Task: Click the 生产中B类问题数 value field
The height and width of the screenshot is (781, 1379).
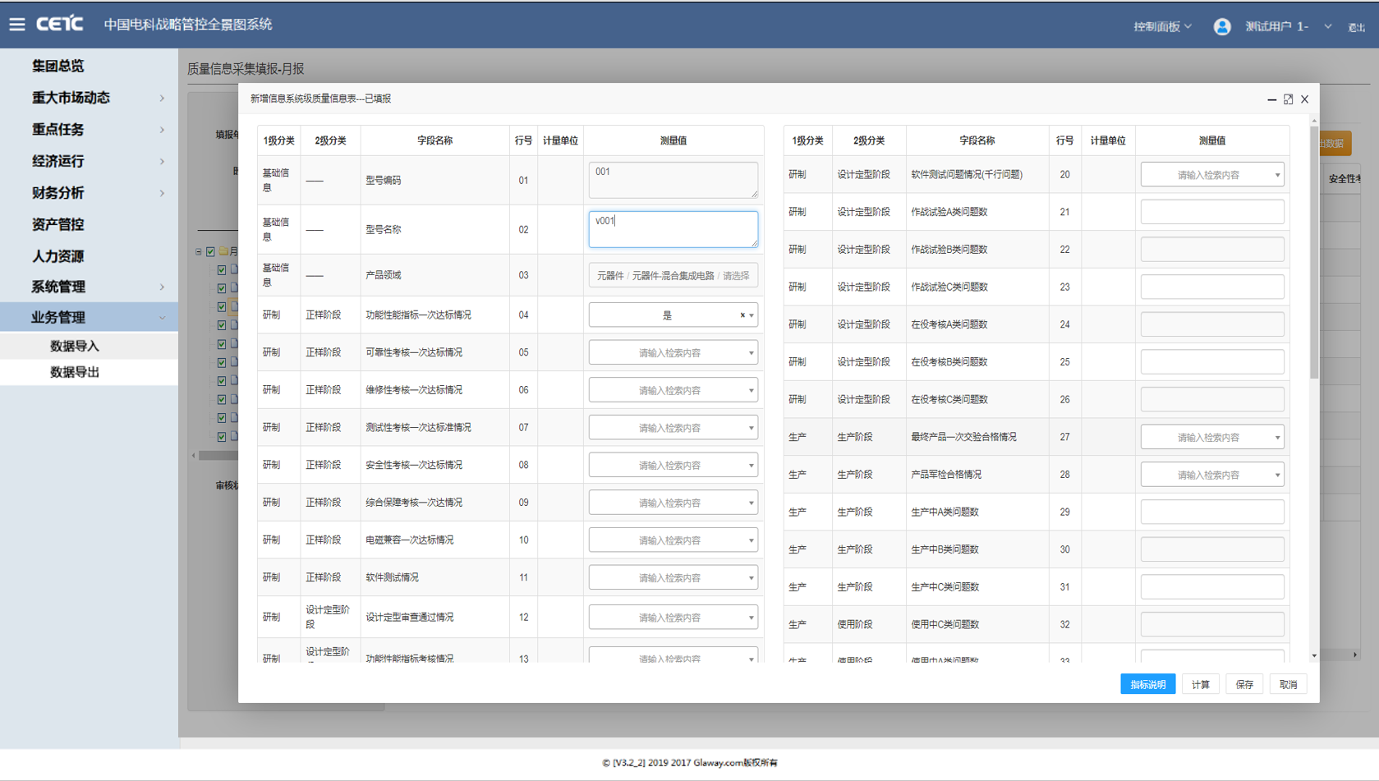Action: [x=1211, y=550]
